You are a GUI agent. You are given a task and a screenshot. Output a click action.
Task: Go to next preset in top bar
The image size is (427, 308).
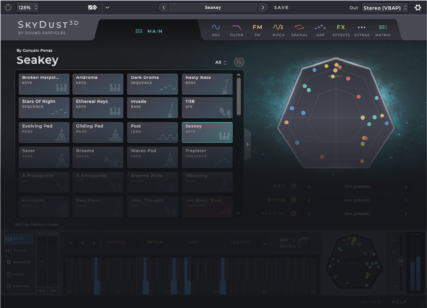pos(263,8)
